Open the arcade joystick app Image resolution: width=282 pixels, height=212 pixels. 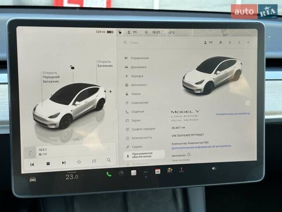(x=181, y=170)
